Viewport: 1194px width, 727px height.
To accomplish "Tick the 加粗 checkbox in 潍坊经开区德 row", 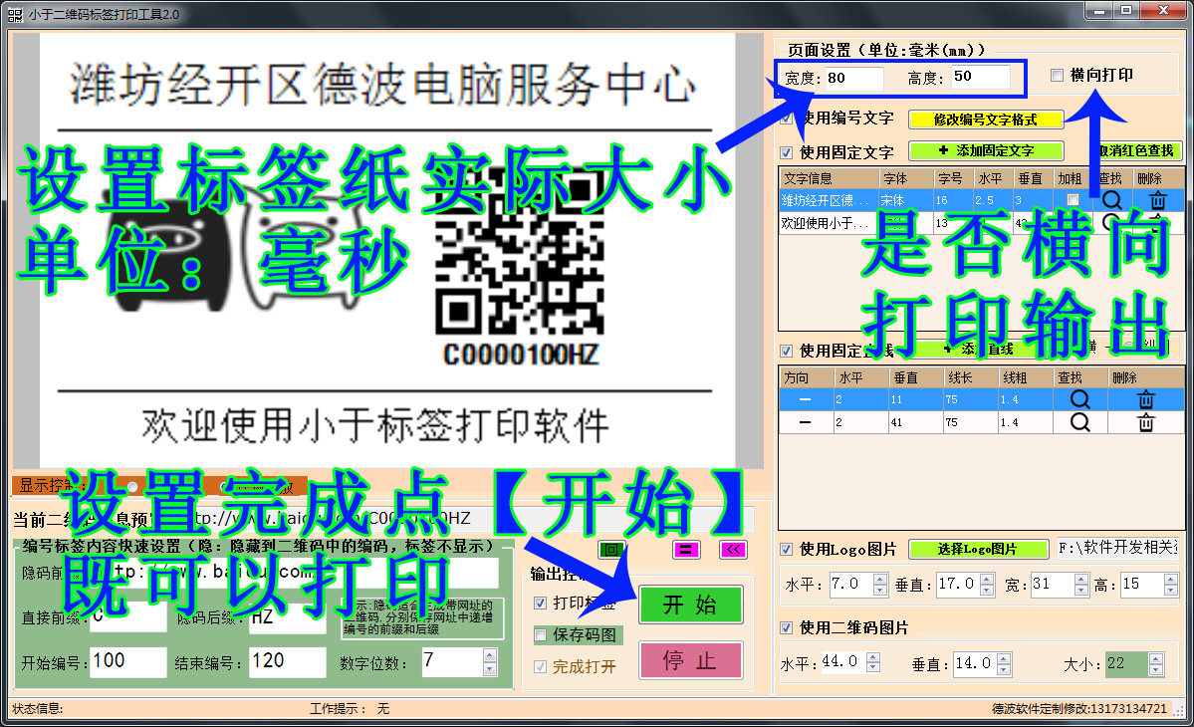I will 1073,200.
